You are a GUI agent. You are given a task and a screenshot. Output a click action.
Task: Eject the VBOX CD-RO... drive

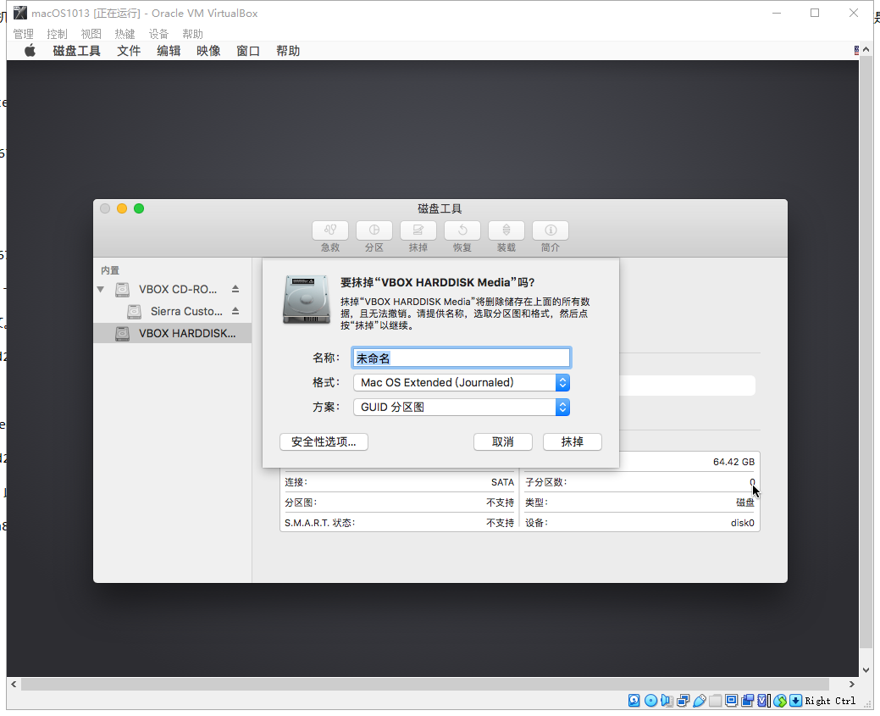[x=235, y=289]
